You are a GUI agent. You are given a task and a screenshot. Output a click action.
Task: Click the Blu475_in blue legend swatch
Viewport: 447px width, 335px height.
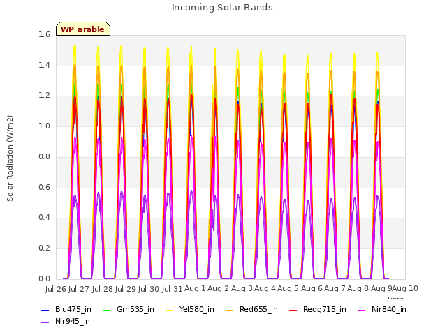(x=45, y=310)
